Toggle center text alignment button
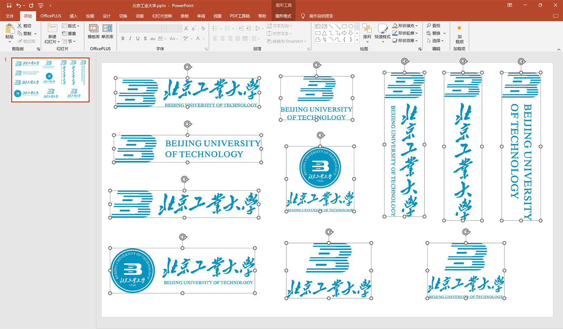 tap(223, 38)
